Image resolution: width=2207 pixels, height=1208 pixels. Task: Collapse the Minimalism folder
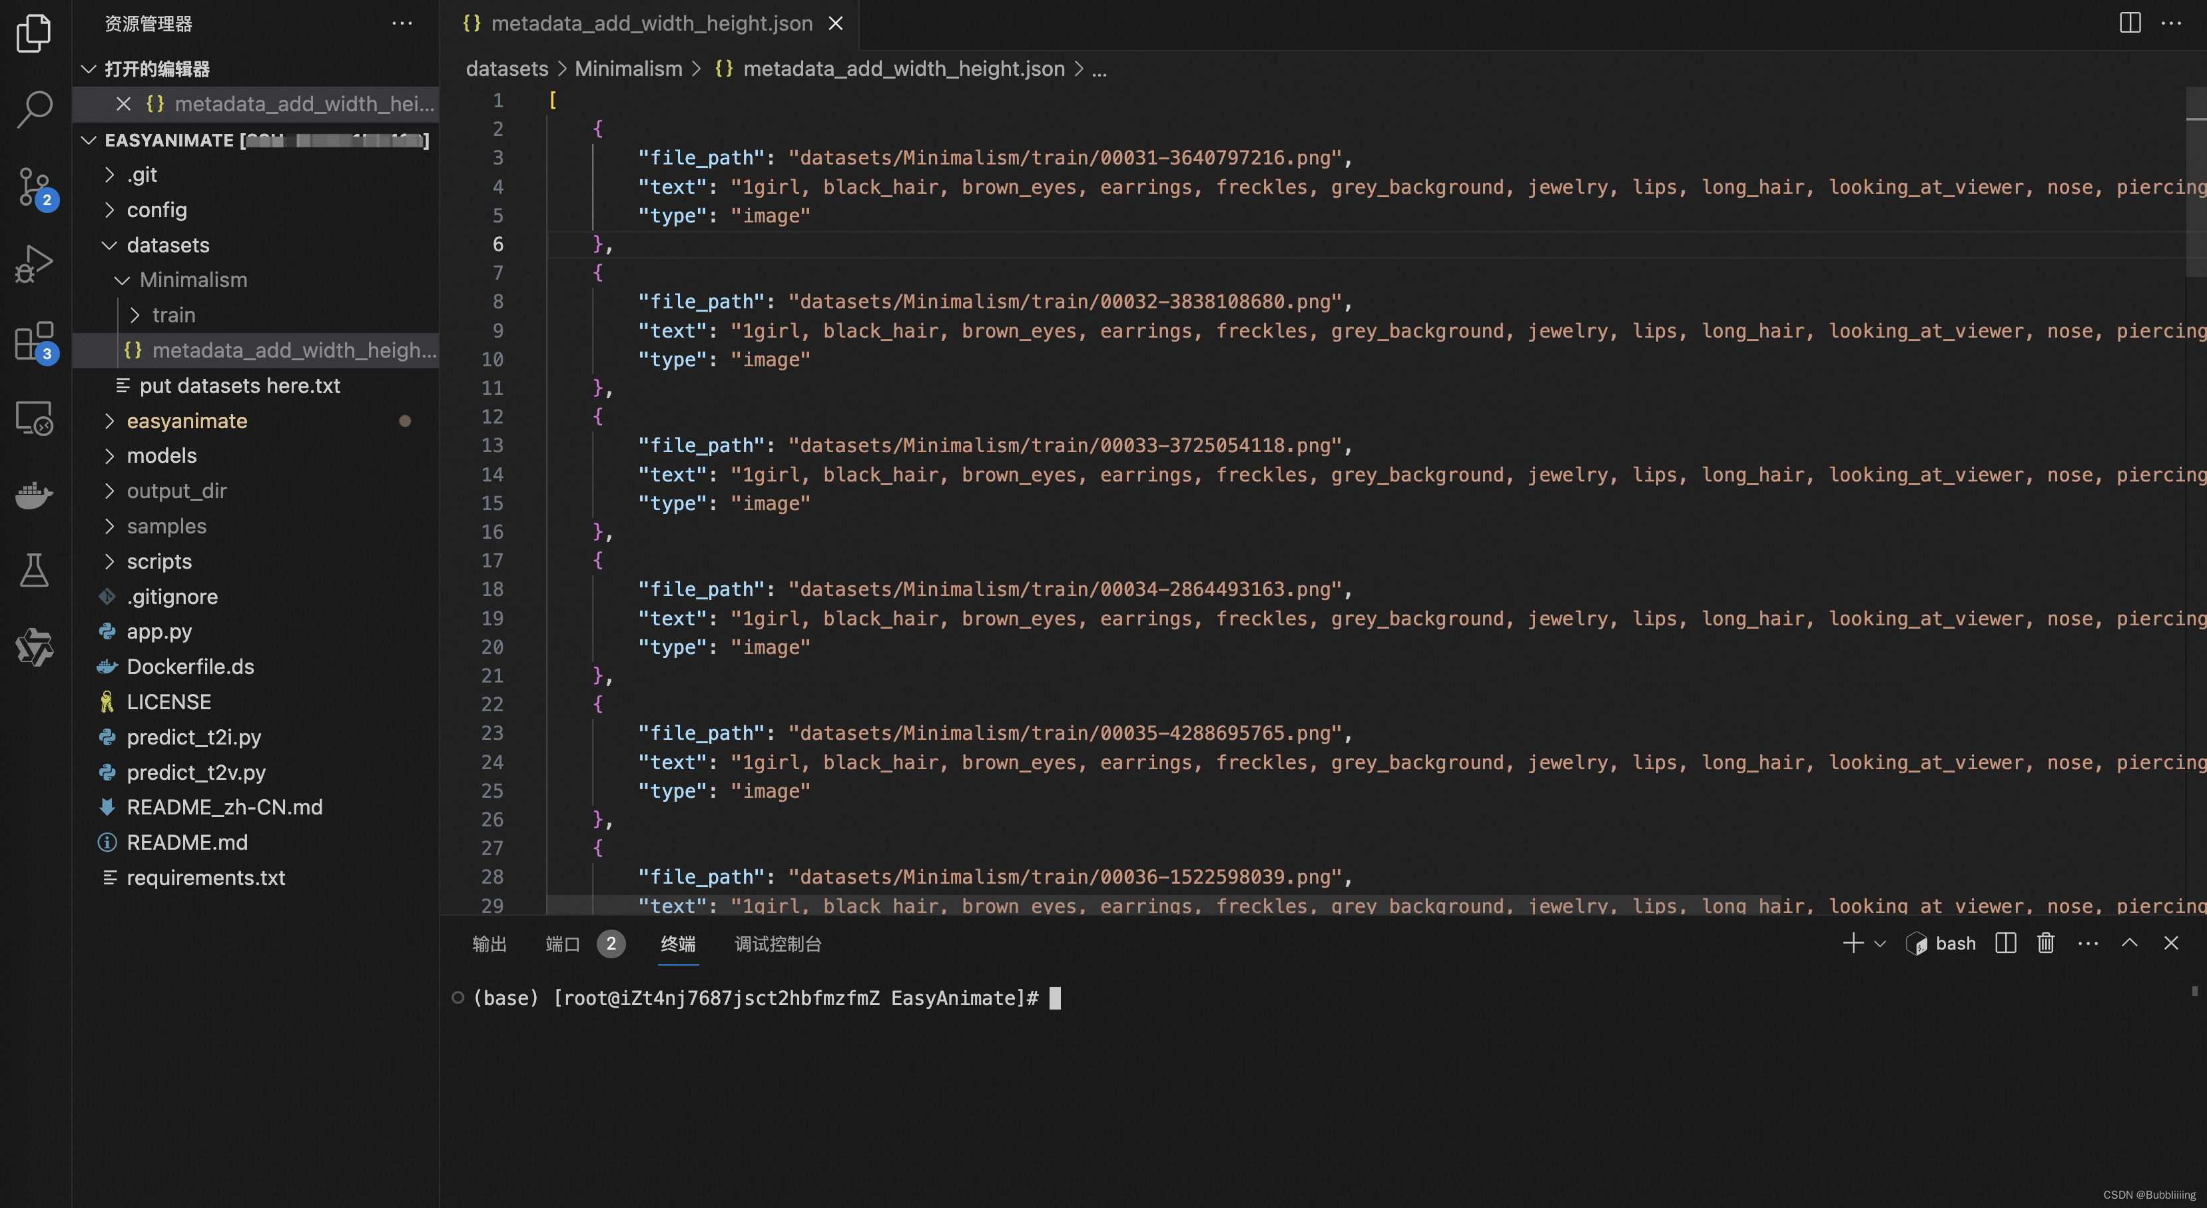pos(192,280)
